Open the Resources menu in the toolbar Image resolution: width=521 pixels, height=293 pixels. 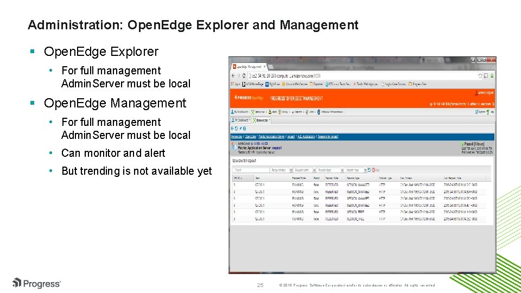(258, 112)
